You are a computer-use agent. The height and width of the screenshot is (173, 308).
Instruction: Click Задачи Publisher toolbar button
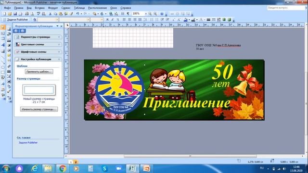(x=16, y=20)
